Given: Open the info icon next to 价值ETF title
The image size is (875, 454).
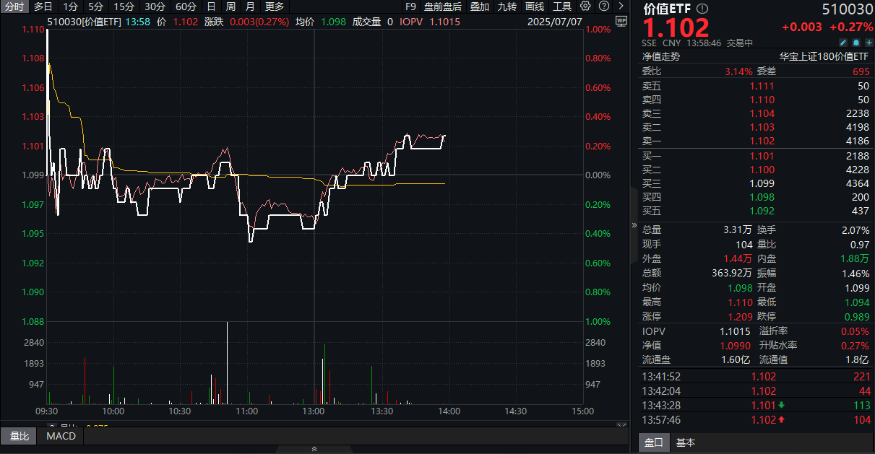Looking at the screenshot, I should [700, 8].
